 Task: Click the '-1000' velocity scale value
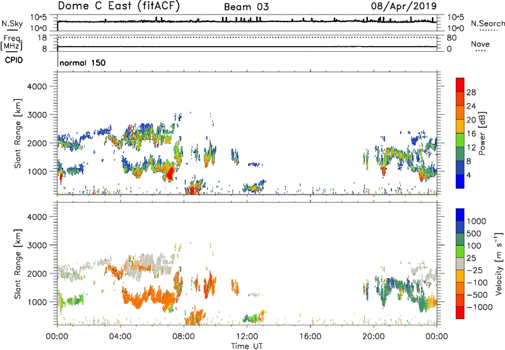(479, 307)
